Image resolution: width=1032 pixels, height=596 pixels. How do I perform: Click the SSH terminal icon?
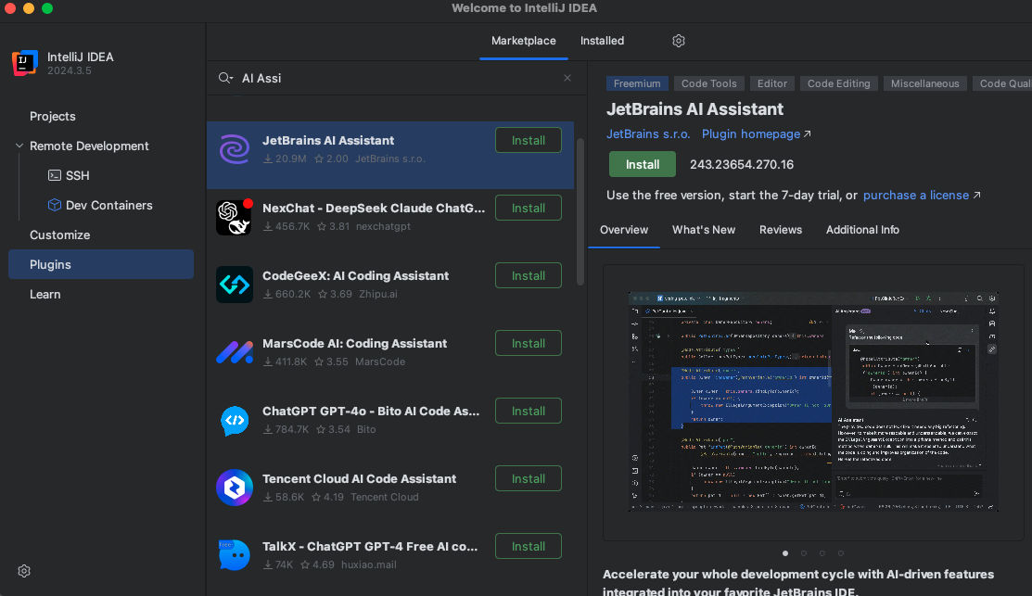pos(55,175)
